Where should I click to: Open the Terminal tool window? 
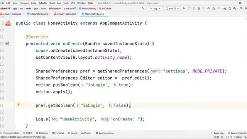pos(58,133)
